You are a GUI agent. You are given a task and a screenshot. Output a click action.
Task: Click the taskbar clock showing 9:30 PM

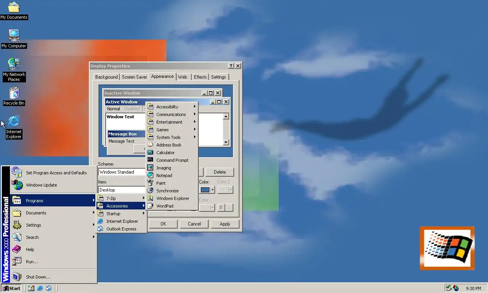474,288
